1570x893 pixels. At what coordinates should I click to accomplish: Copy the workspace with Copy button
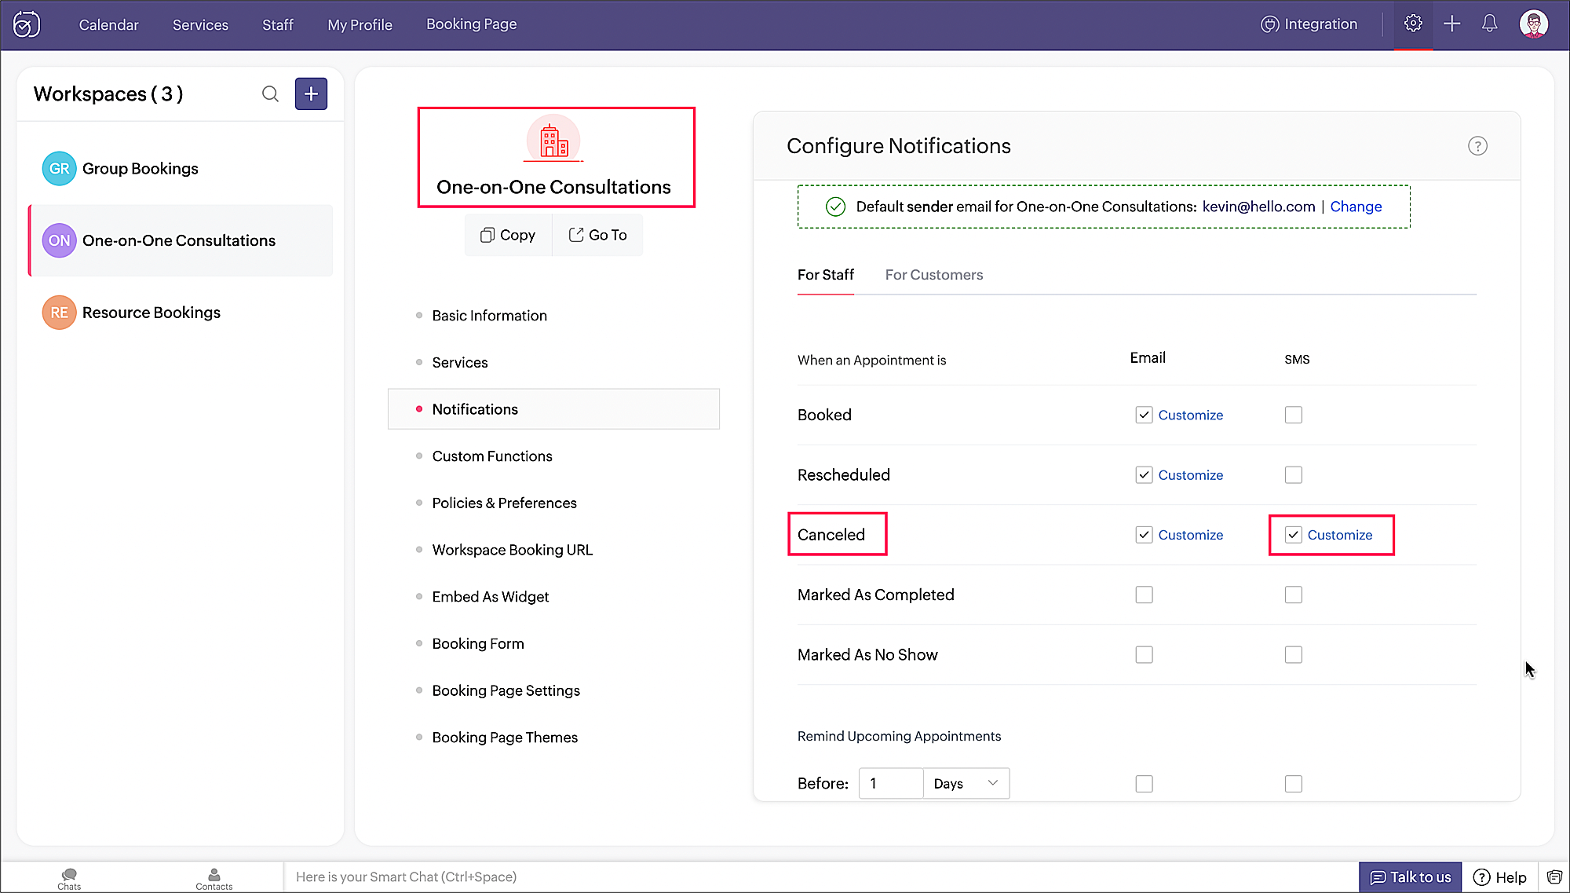[x=508, y=235]
